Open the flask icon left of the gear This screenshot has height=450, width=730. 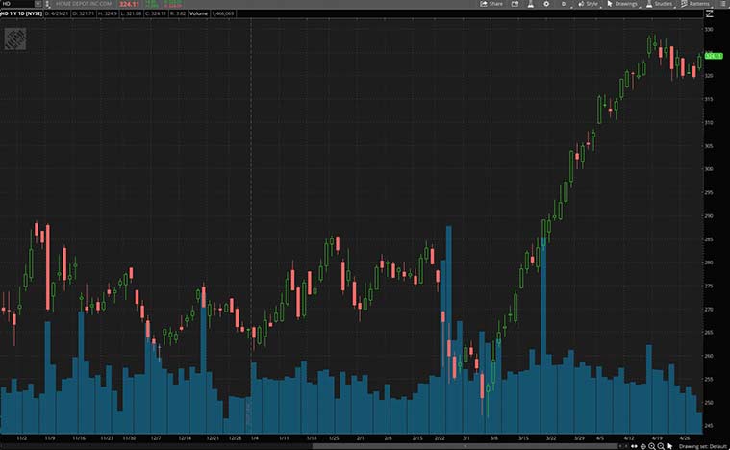[x=530, y=4]
